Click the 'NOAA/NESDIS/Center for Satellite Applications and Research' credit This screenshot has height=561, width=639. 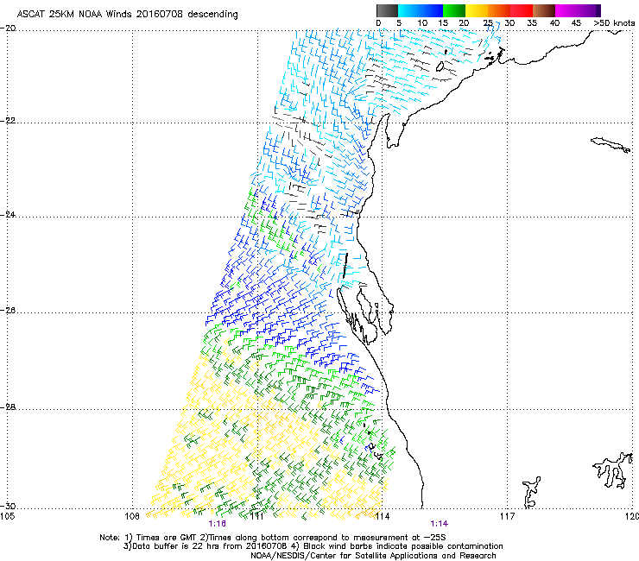tap(373, 556)
